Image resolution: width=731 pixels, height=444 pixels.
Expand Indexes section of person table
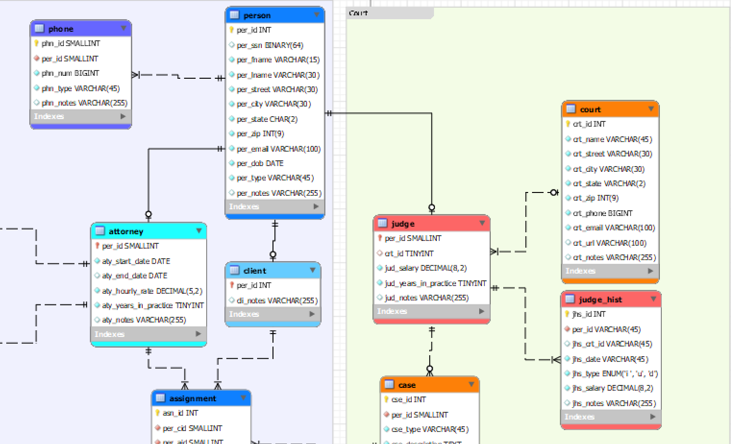coord(316,206)
